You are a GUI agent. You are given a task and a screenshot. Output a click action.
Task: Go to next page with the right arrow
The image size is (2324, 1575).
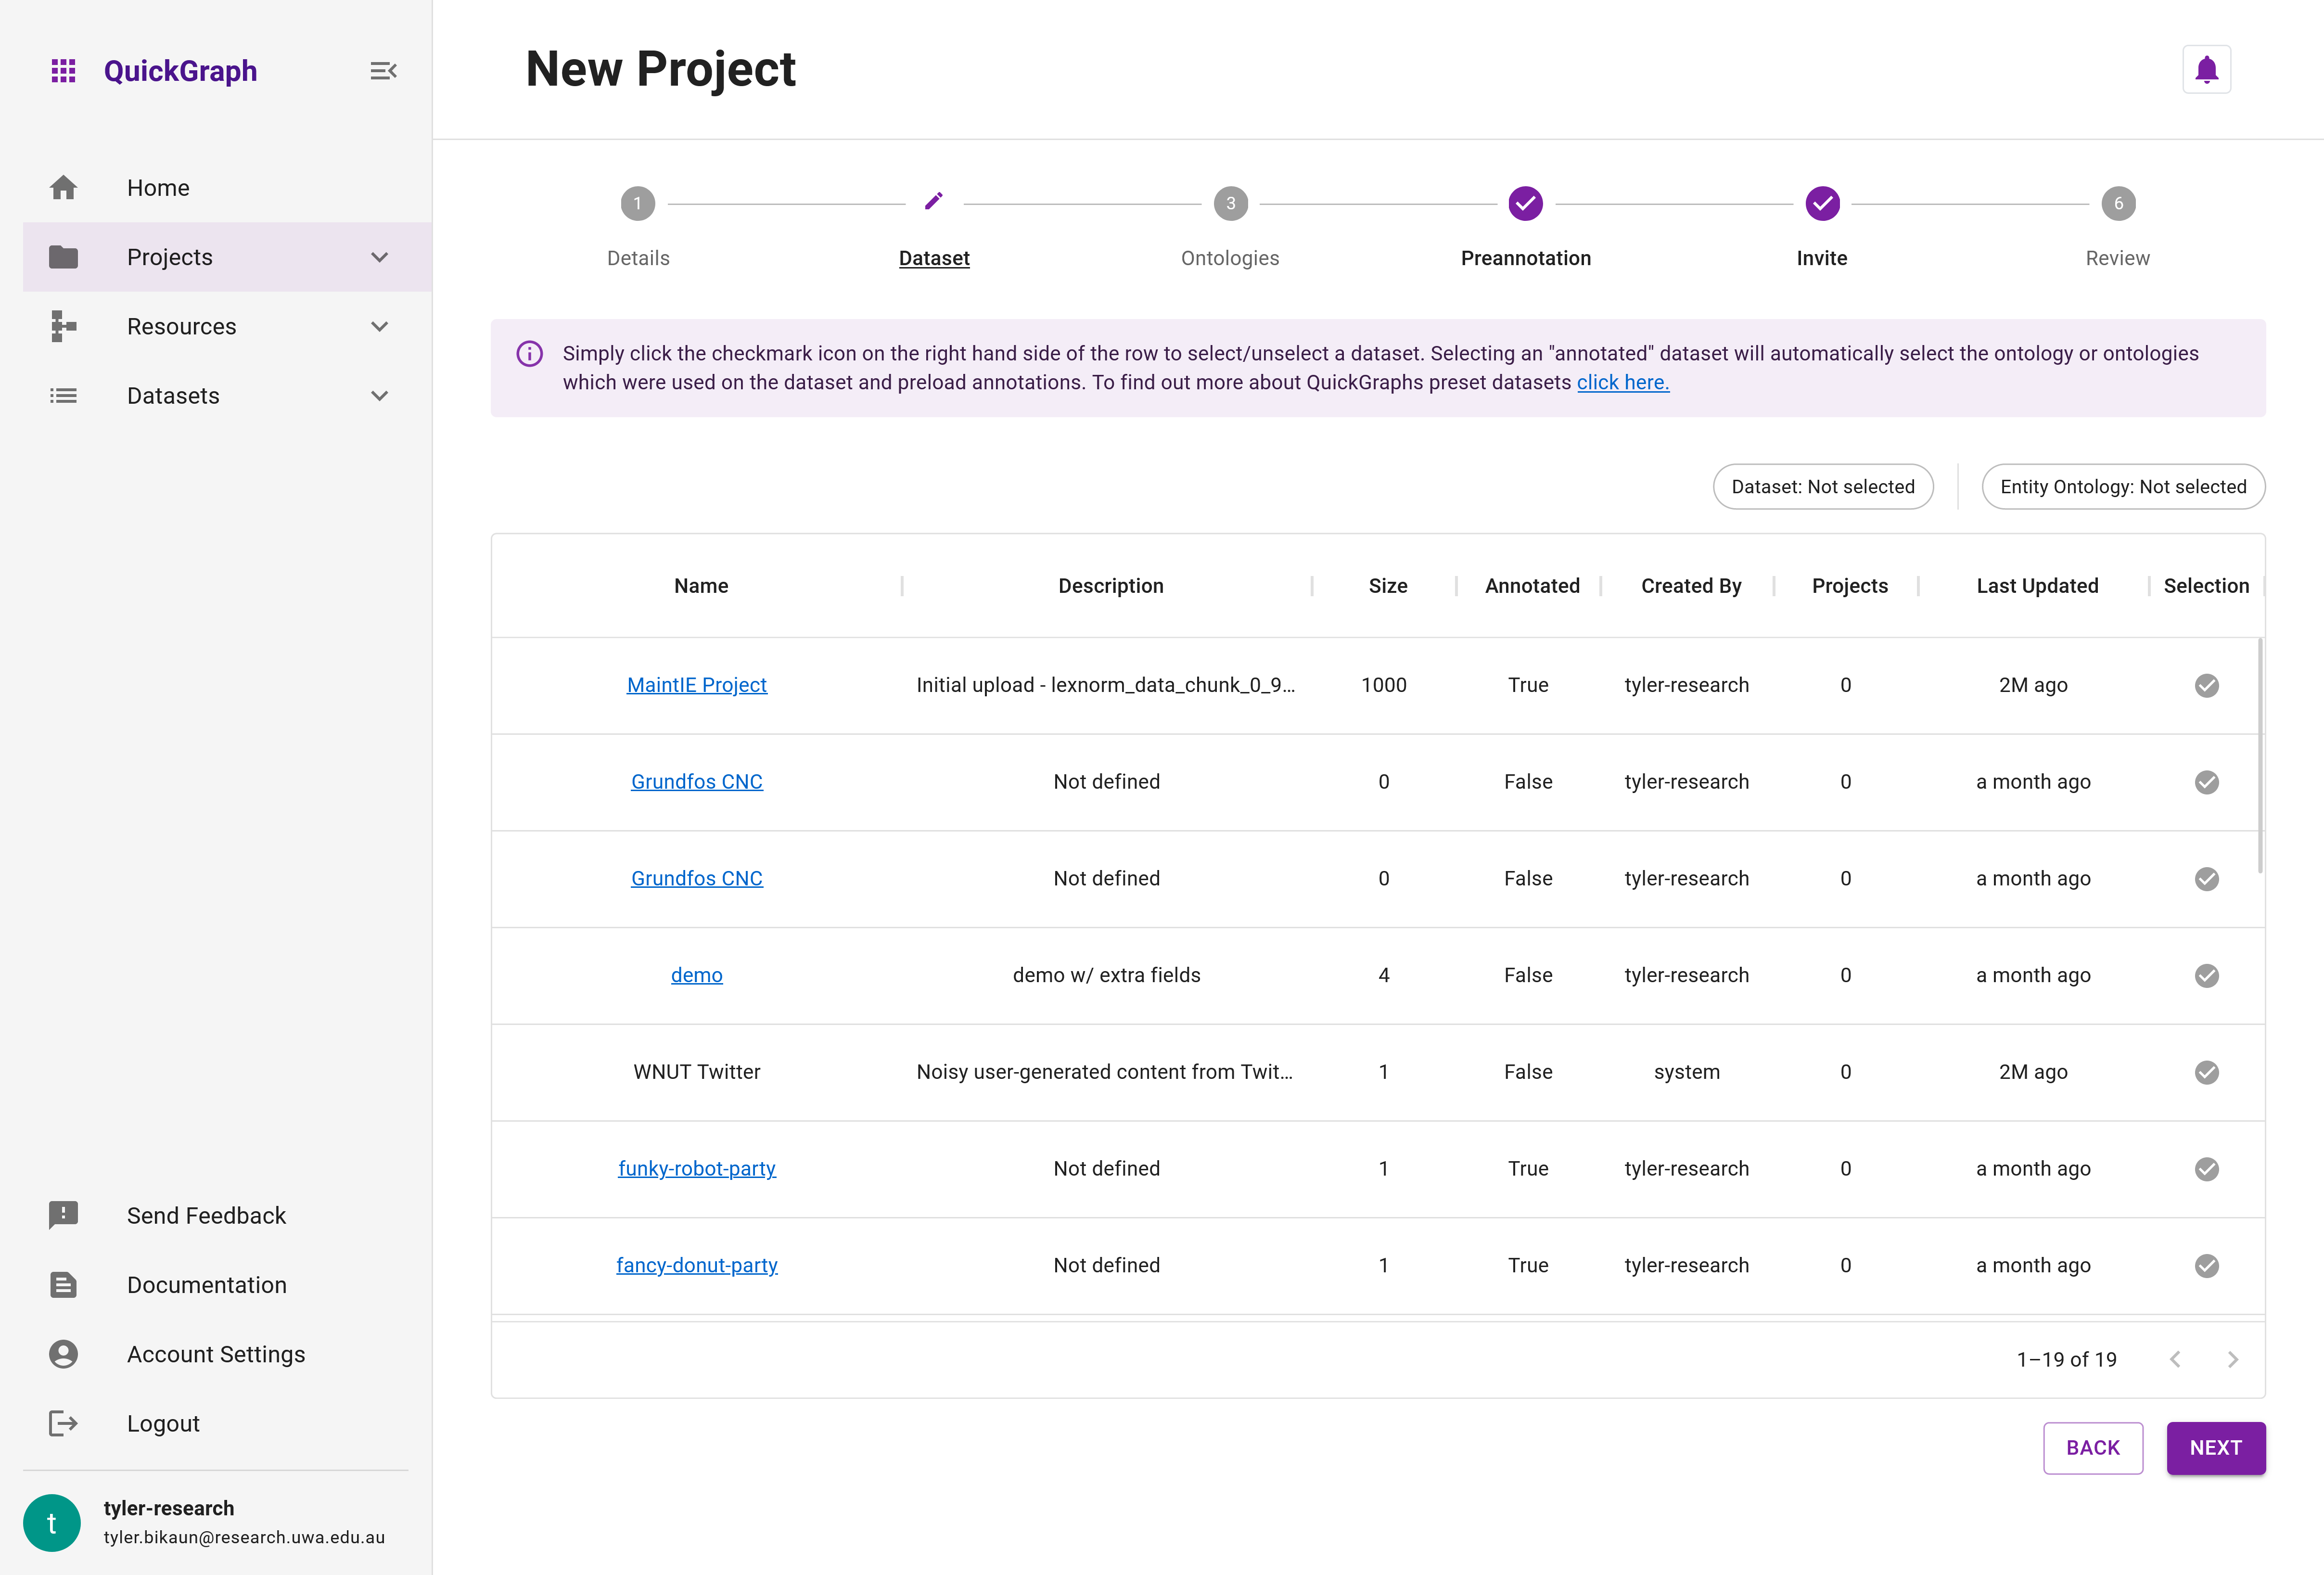pos(2232,1358)
